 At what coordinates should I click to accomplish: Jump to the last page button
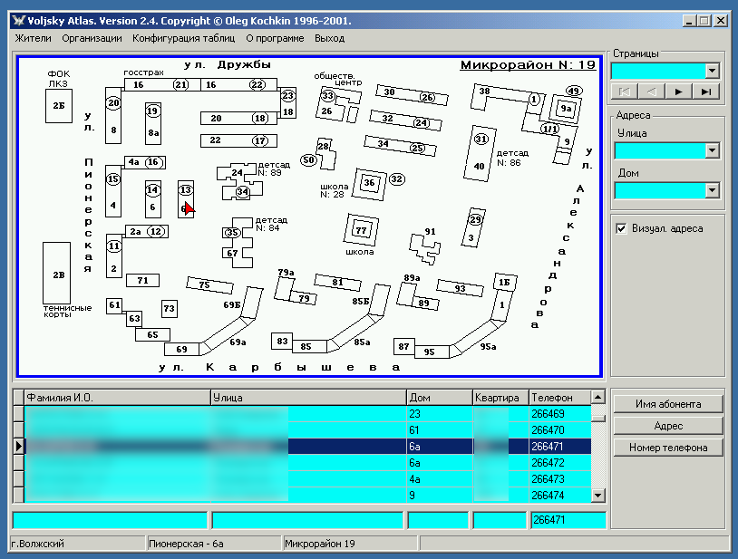pyautogui.click(x=705, y=91)
